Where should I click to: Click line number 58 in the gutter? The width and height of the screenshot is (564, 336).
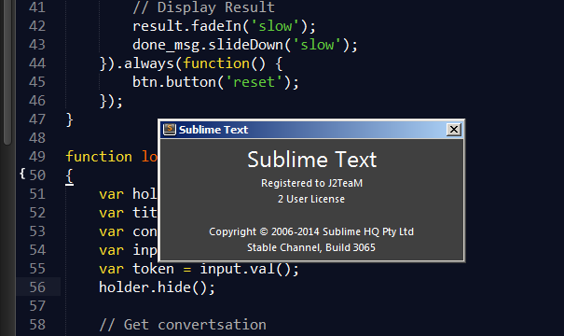click(37, 325)
